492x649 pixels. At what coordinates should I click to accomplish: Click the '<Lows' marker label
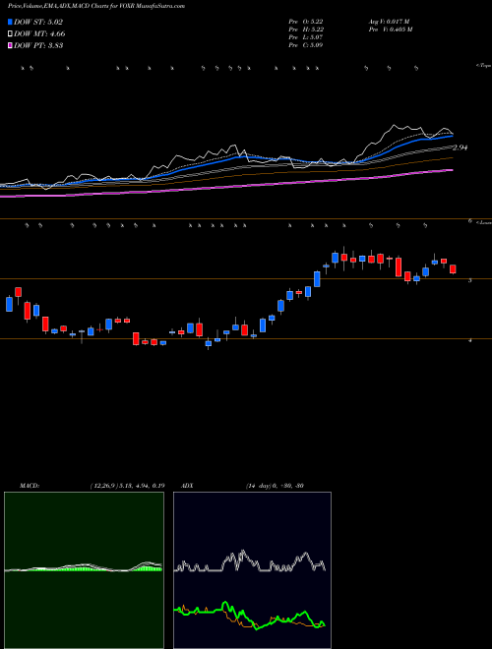[x=483, y=222]
